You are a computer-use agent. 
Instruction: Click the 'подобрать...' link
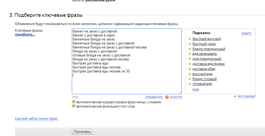[25, 35]
